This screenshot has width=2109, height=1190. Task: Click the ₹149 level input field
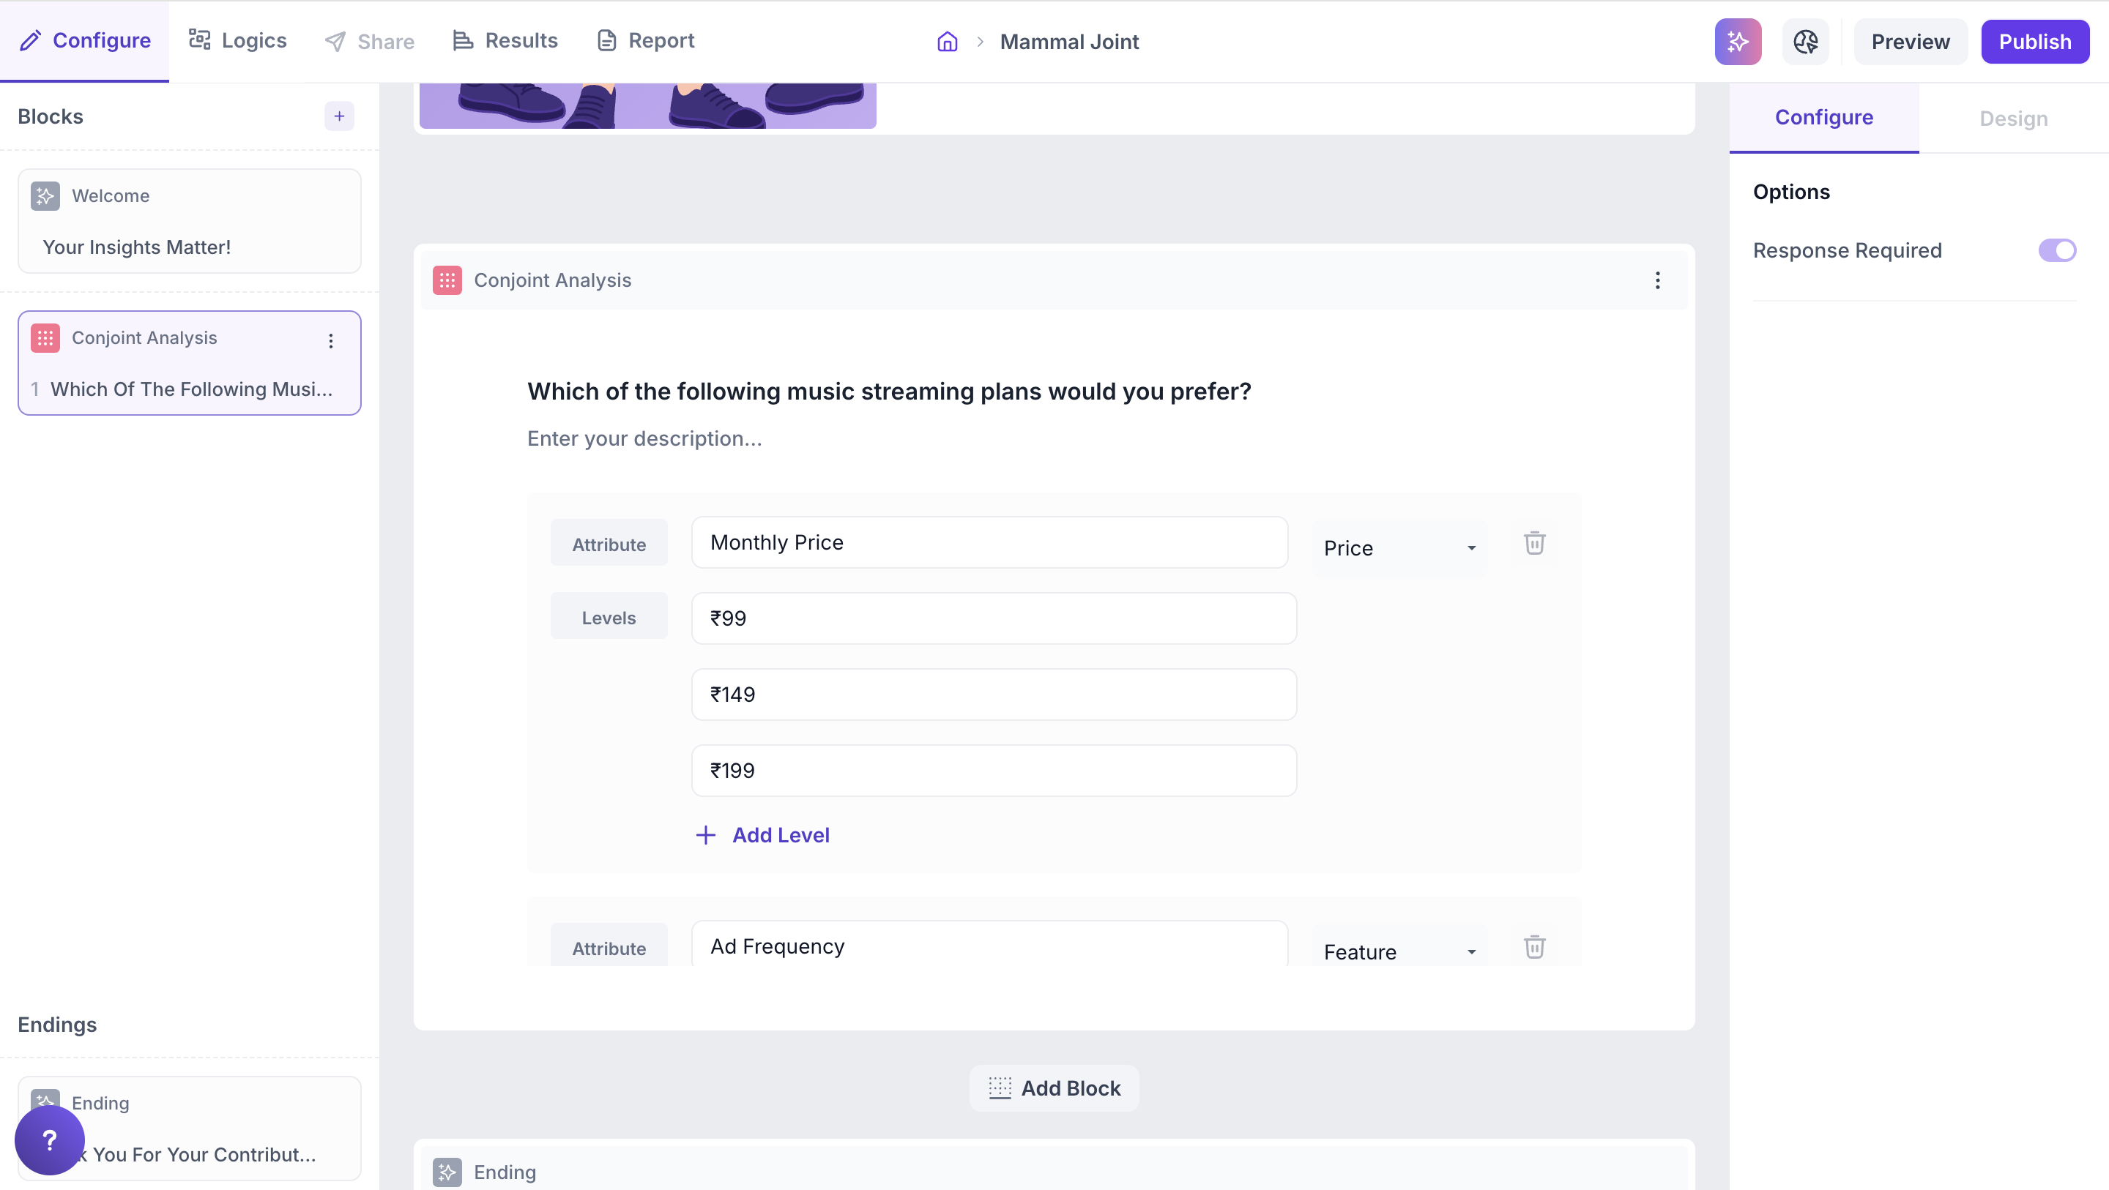click(x=993, y=694)
